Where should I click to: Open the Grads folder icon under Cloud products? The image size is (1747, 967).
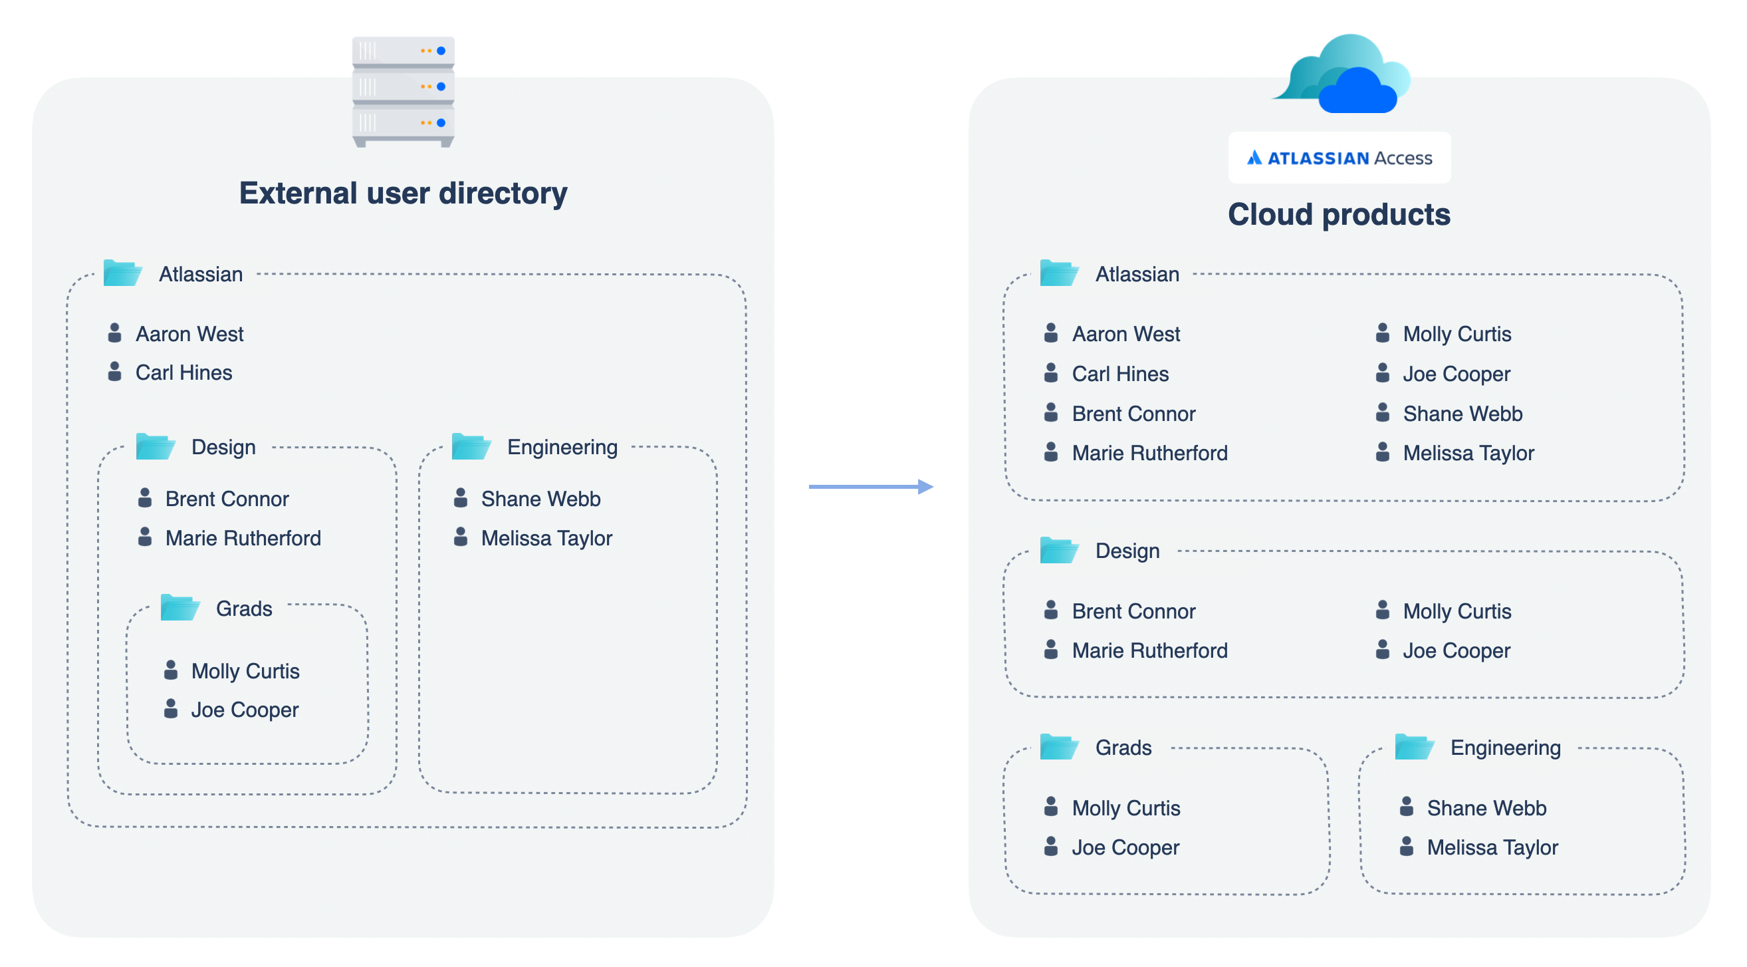(x=1060, y=746)
